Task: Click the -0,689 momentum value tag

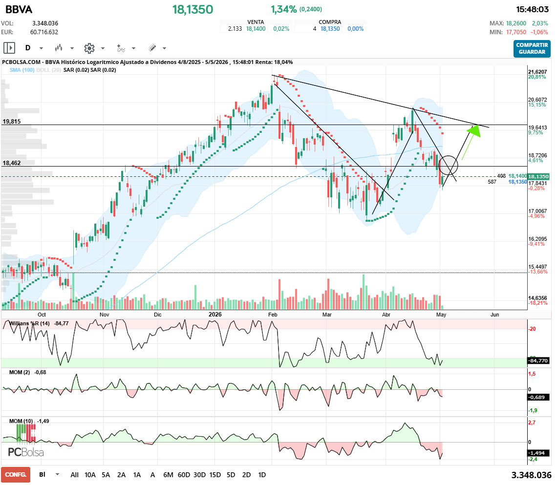Action: point(538,397)
